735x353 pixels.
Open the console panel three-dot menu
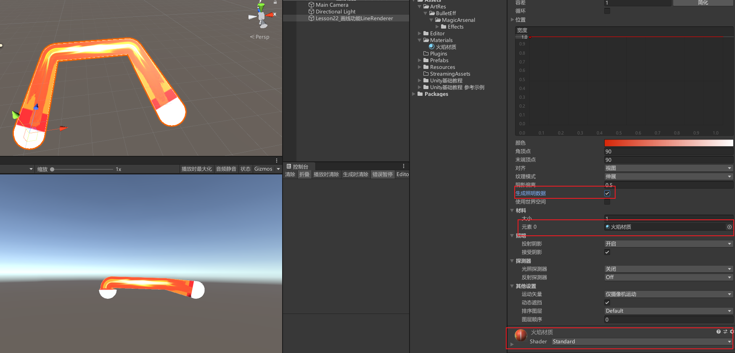tap(403, 166)
